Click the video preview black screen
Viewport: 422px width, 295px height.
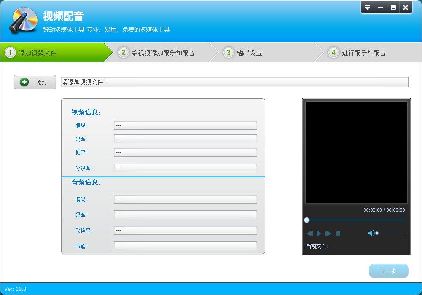(356, 153)
